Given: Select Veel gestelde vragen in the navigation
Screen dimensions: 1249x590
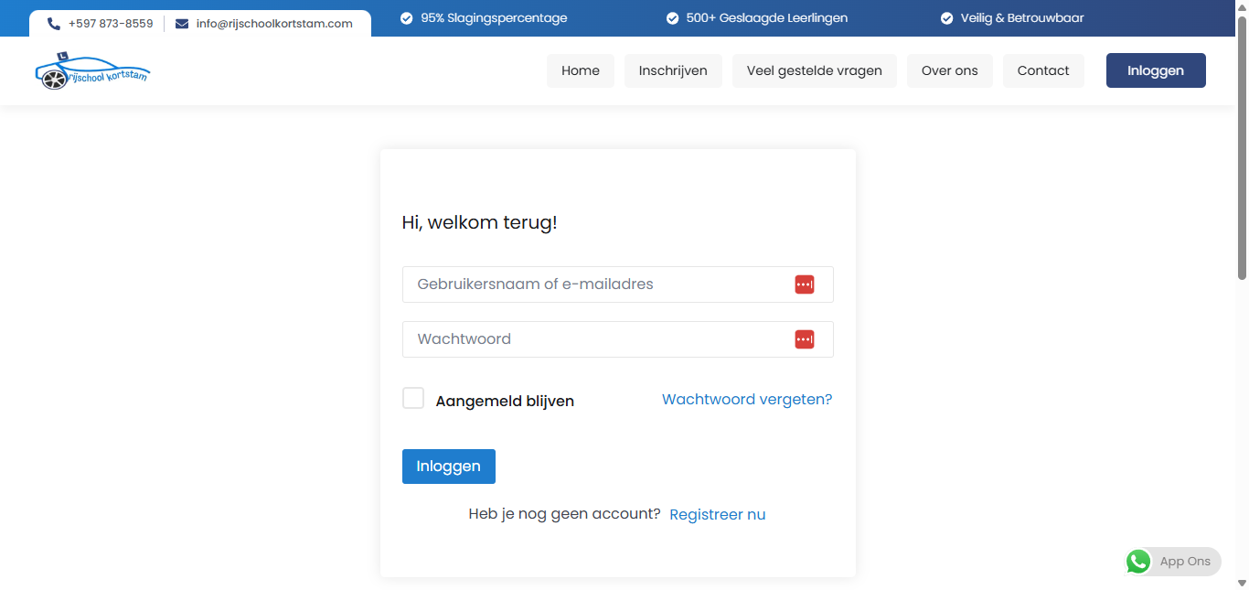Looking at the screenshot, I should coord(814,70).
